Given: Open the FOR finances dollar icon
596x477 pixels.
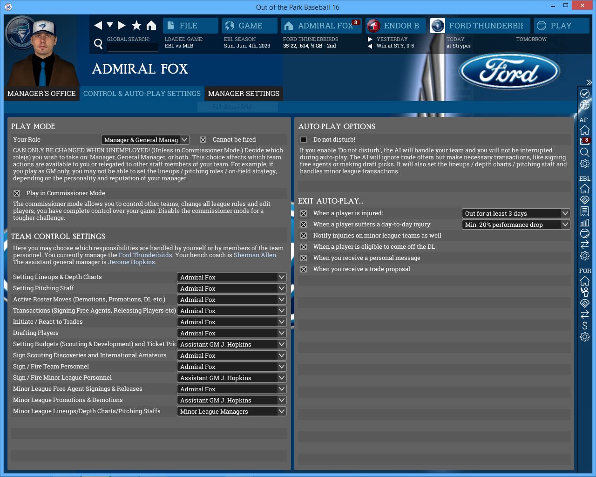Looking at the screenshot, I should point(585,326).
